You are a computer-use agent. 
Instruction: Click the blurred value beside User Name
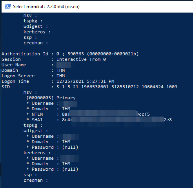[64, 65]
